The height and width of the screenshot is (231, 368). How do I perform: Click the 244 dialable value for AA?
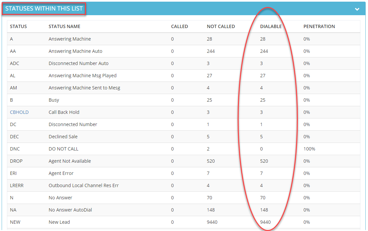pos(264,51)
